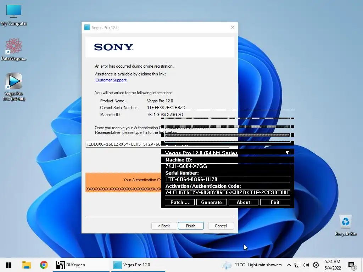
Task: Launch Google Chrome from the taskbar
Action: [x=44, y=265]
